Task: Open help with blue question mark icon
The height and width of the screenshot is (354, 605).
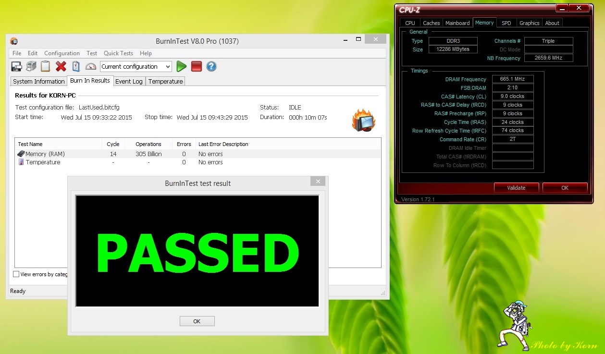Action: point(211,66)
